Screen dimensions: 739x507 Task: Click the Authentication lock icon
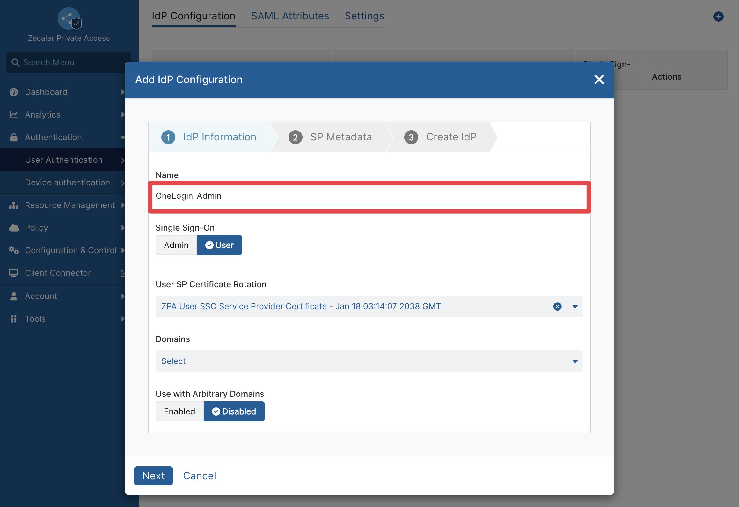14,137
